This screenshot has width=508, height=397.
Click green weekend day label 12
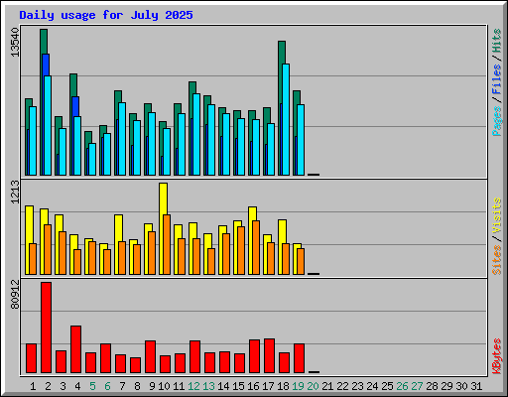(x=193, y=386)
